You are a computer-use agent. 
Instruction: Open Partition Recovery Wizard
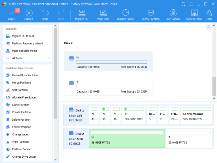click(27, 43)
